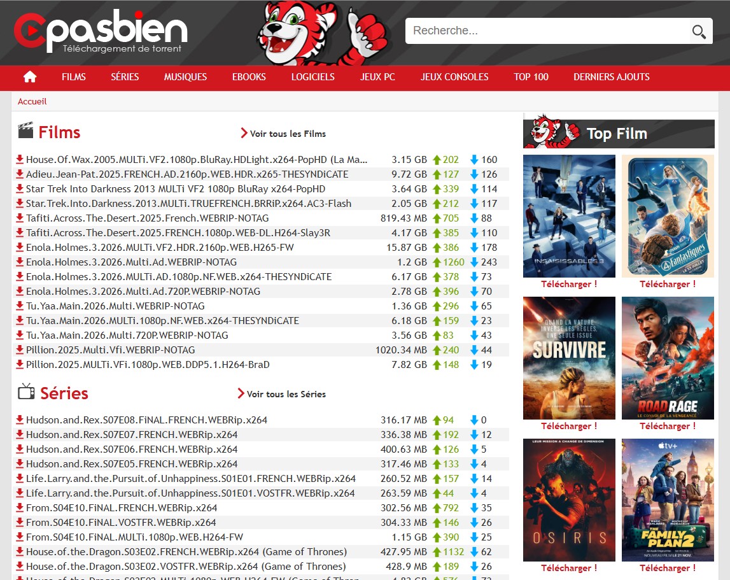Focus the Recherche search field
The height and width of the screenshot is (580, 730).
click(547, 31)
